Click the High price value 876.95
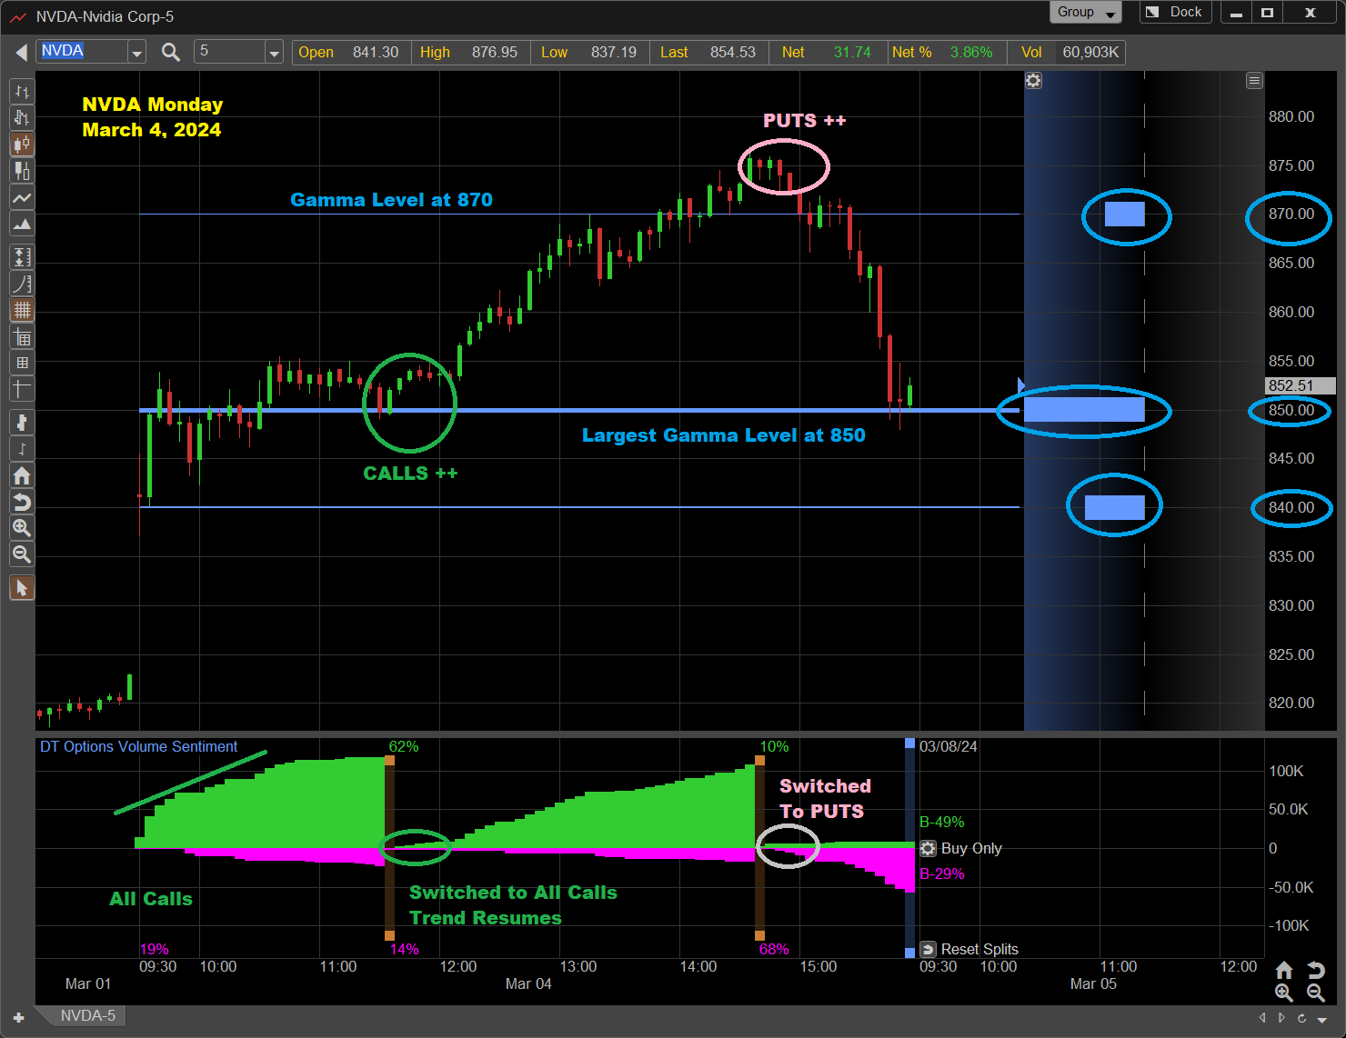This screenshot has width=1346, height=1038. click(x=495, y=53)
